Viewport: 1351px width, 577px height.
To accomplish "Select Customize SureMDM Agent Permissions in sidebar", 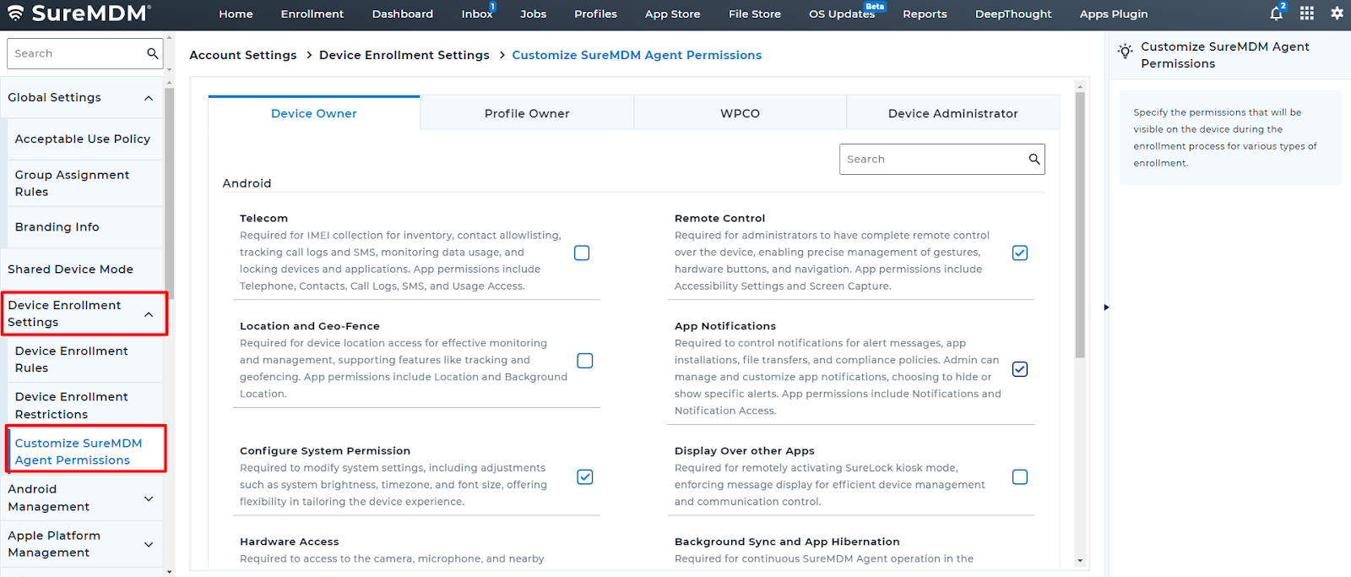I will point(84,451).
